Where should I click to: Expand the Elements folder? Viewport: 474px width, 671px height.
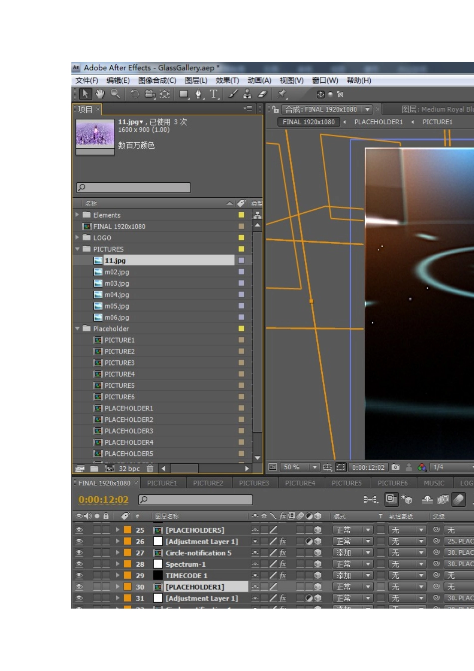[x=77, y=215]
